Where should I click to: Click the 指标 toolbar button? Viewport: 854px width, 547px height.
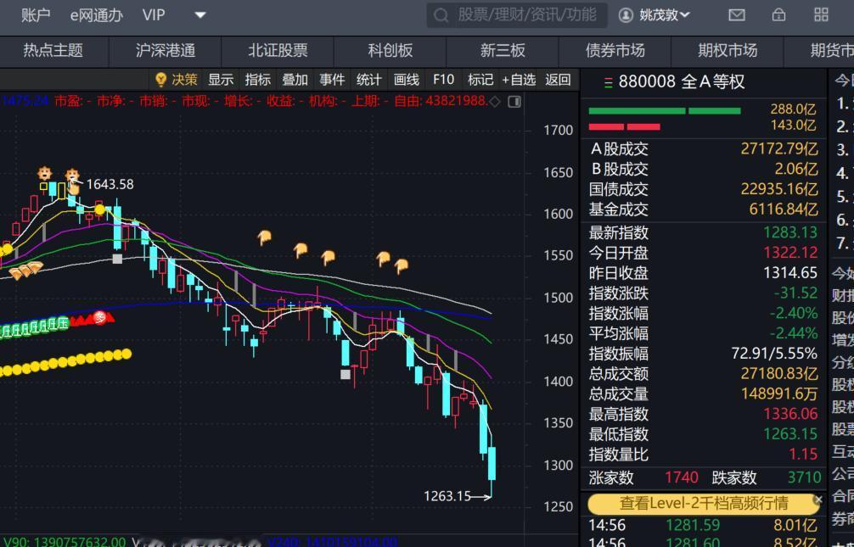[x=258, y=80]
